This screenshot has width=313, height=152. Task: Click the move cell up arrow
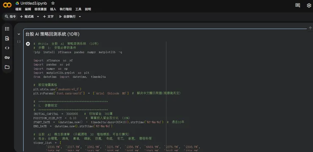point(310,28)
